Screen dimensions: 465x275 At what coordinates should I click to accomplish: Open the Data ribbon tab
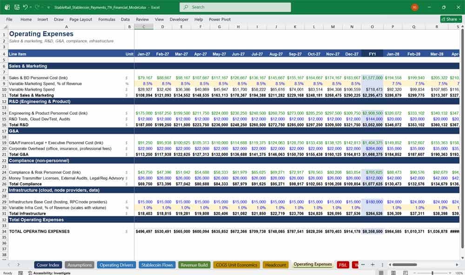pyautogui.click(x=125, y=19)
